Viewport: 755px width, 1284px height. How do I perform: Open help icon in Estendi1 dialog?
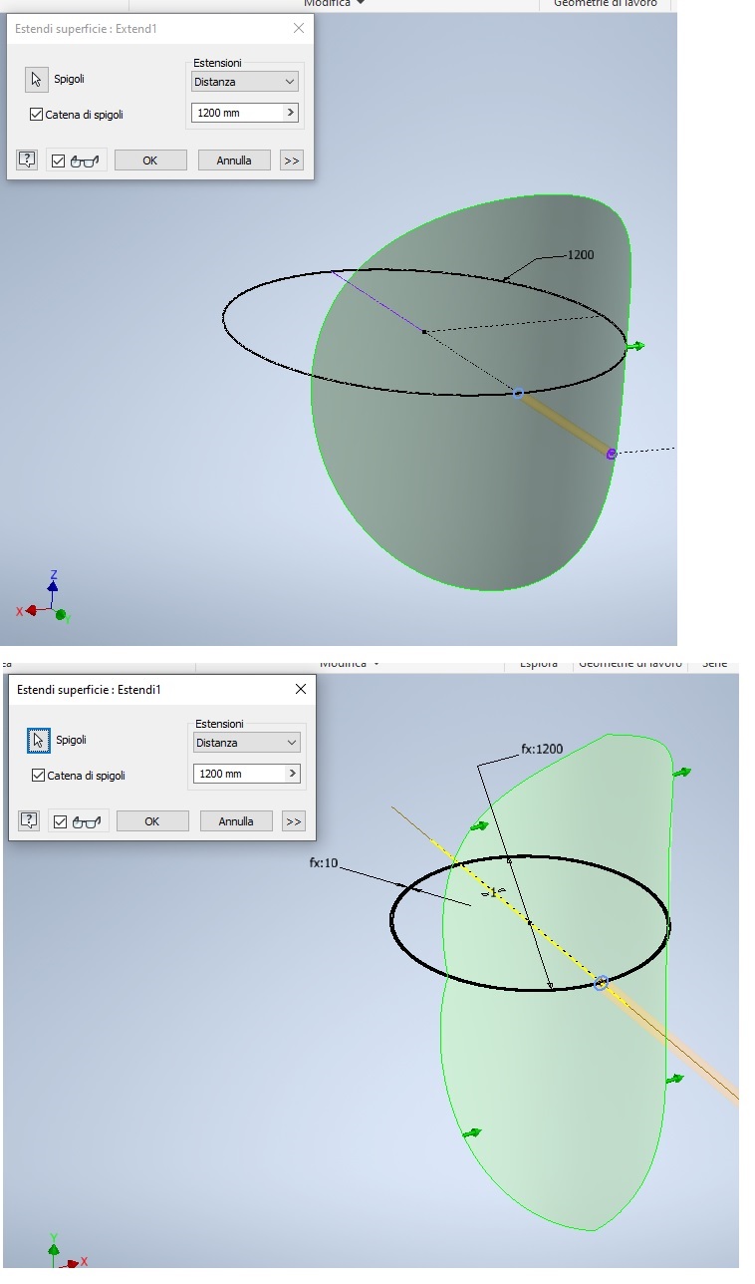point(29,821)
